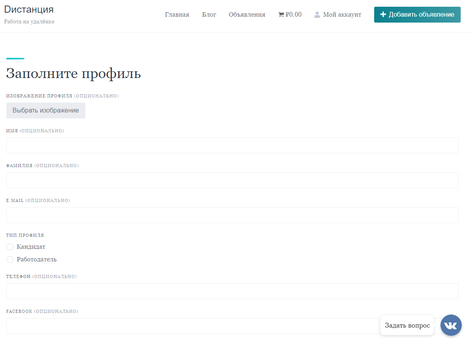Click inside the Фамилия input field
This screenshot has height=343, width=471.
(232, 180)
